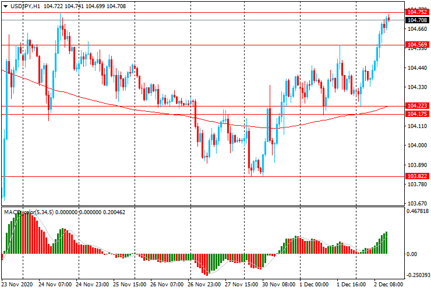Image resolution: width=431 pixels, height=291 pixels.
Task: Click the 26 Nov 07:00 time label
Action: (167, 284)
